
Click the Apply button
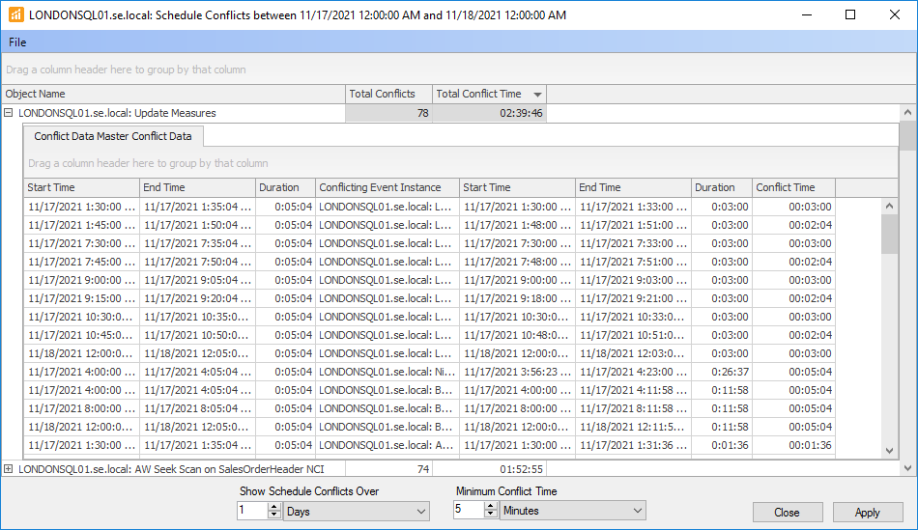[867, 513]
